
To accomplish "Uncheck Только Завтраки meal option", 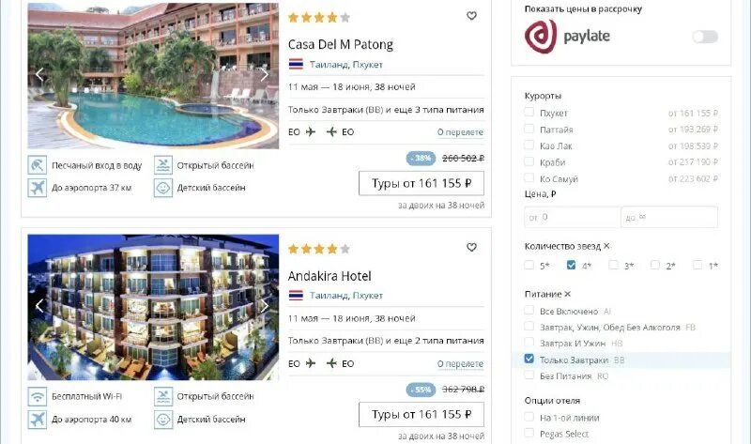I will coord(529,359).
